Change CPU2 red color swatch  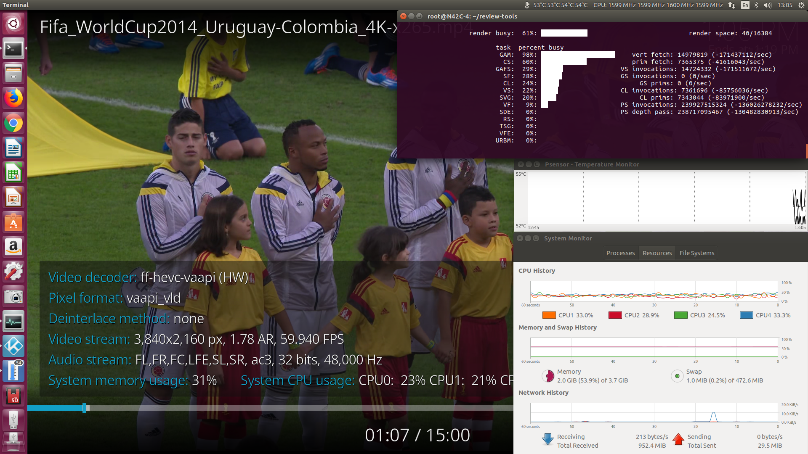coord(615,315)
